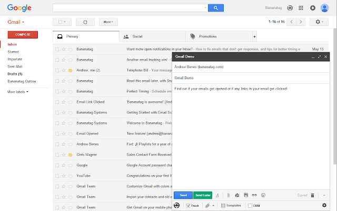337x211 pixels.
Task: Insert emoticon into the message
Action: (x=263, y=195)
